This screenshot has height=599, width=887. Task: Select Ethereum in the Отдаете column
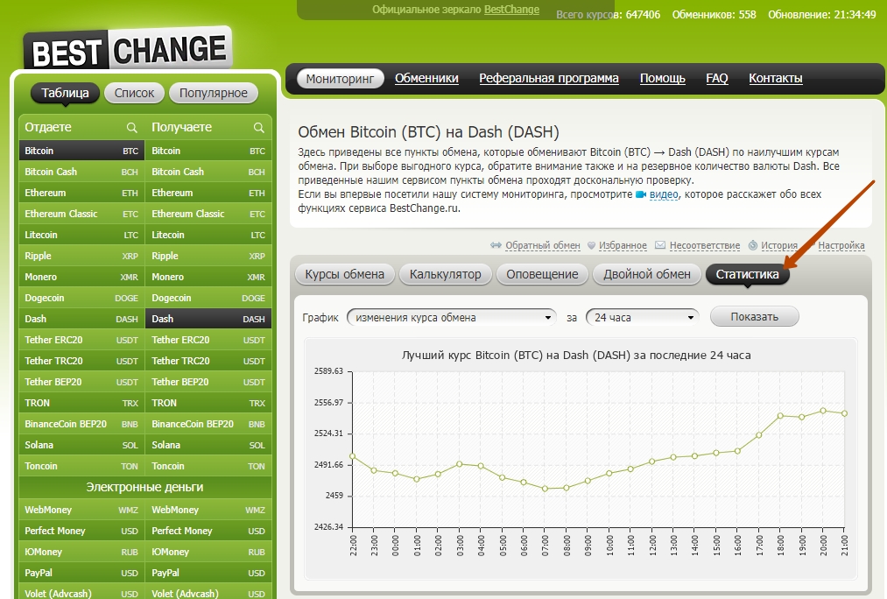(x=81, y=193)
